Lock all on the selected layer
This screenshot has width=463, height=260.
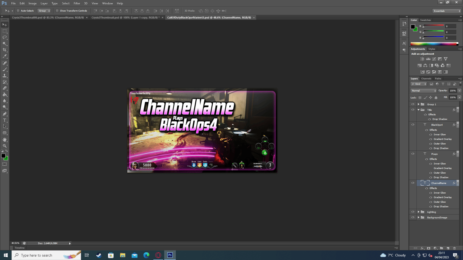(436, 97)
